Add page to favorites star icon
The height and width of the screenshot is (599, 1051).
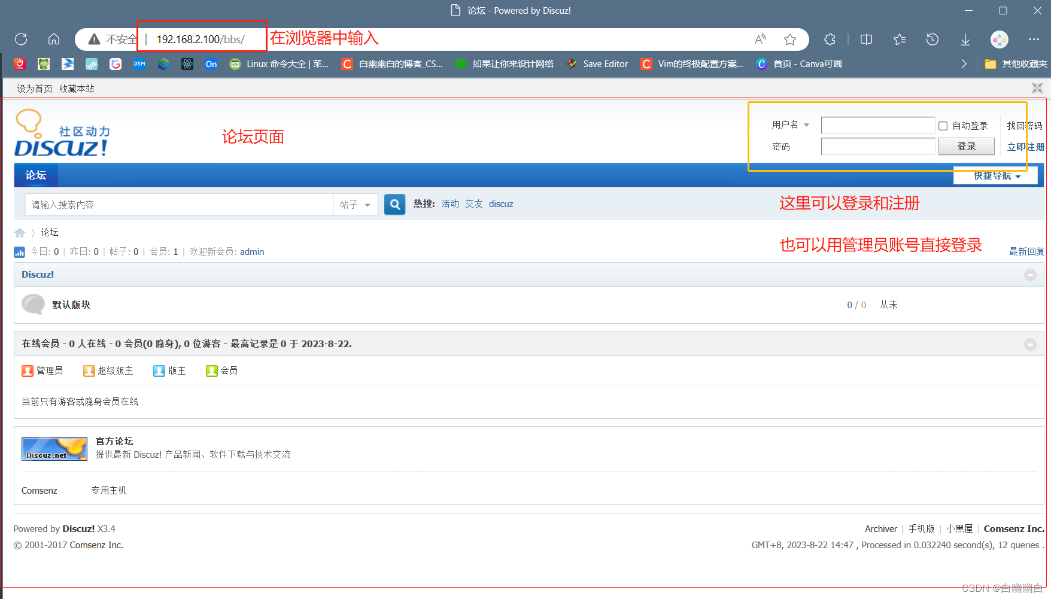tap(790, 39)
